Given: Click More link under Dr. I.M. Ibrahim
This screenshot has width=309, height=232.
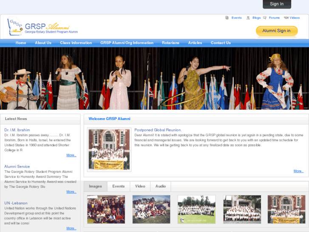Looking at the screenshot, I should pyautogui.click(x=71, y=155).
